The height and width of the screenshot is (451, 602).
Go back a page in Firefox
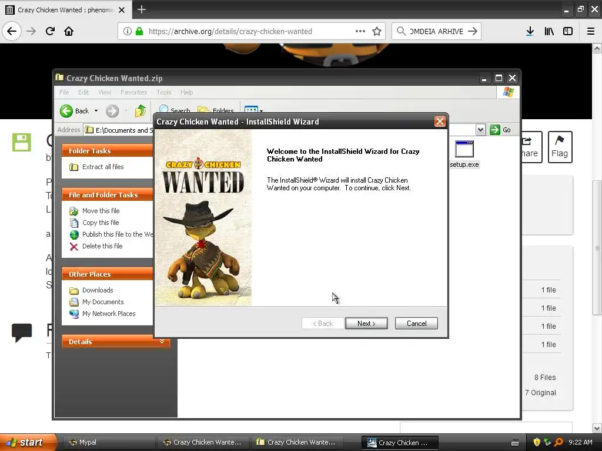click(12, 31)
